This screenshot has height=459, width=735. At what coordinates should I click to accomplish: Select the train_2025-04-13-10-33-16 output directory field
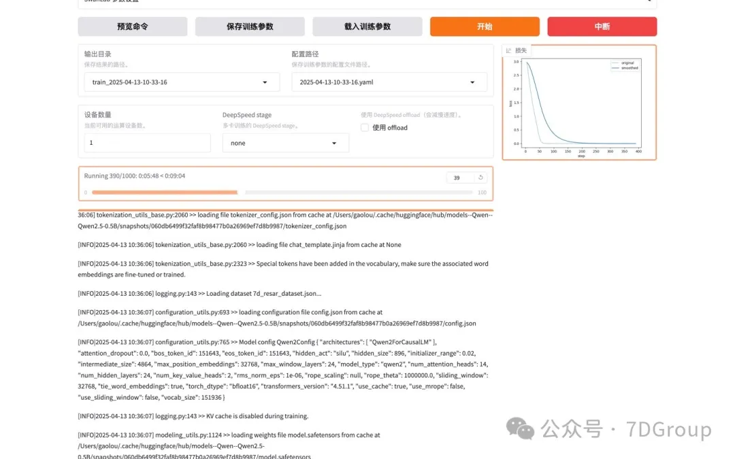click(182, 82)
